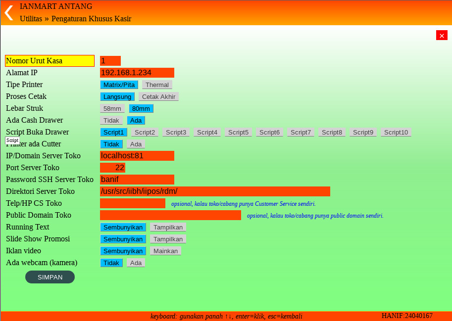The height and width of the screenshot is (321, 452).
Task: Set Iklan video to Mainkan
Action: point(165,251)
